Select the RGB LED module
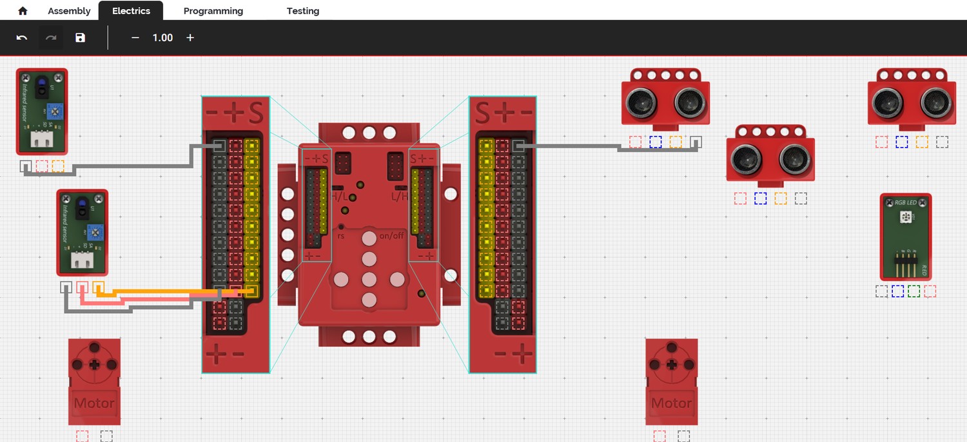 pyautogui.click(x=905, y=237)
